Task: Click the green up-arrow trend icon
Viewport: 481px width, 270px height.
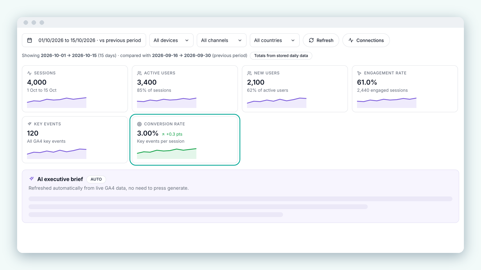Action: (163, 134)
